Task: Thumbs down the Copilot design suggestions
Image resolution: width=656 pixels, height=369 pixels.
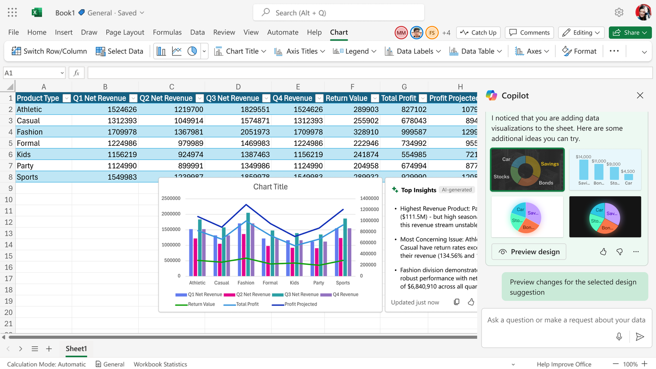Action: [619, 252]
